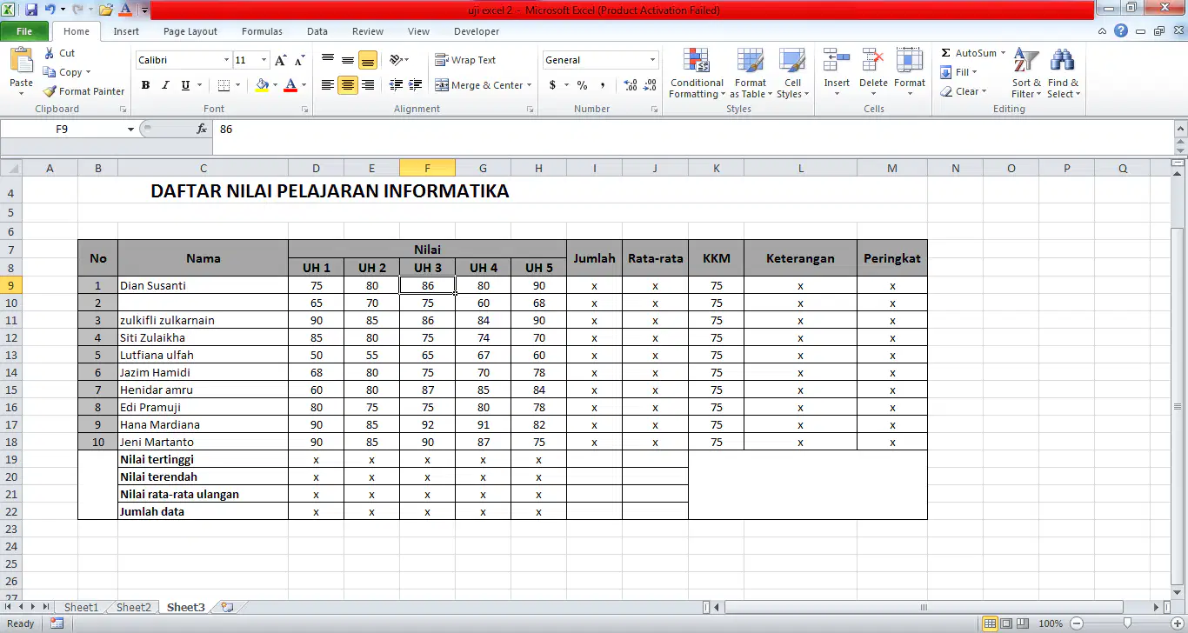Select cell containing Dian Susanti
Screen dimensions: 1188x633
[203, 285]
